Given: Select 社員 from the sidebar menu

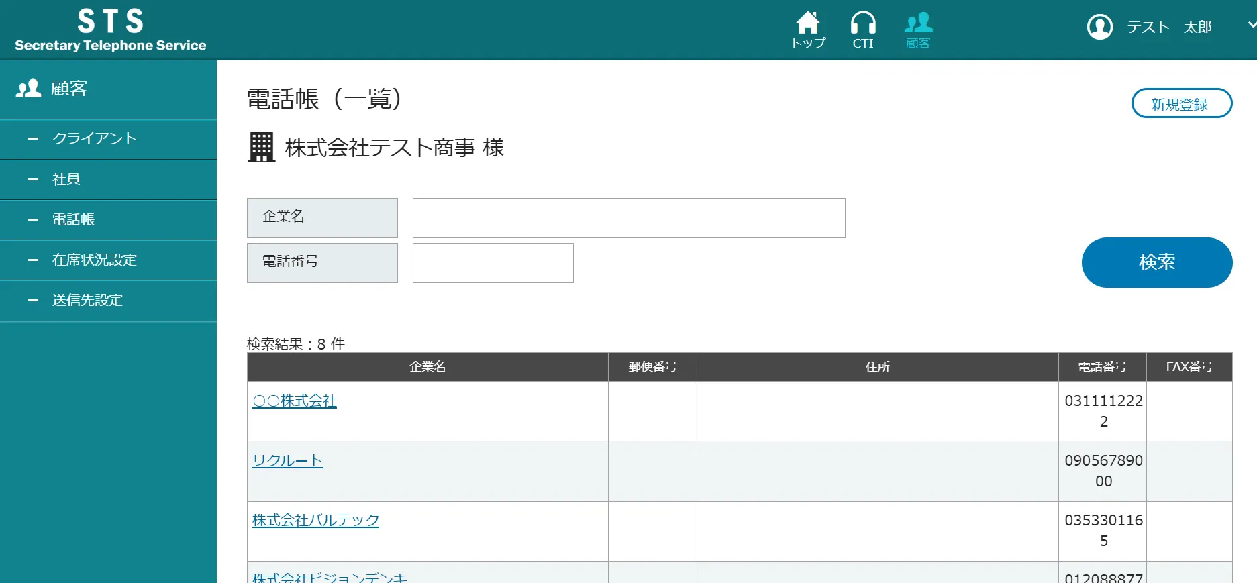Looking at the screenshot, I should coord(66,179).
